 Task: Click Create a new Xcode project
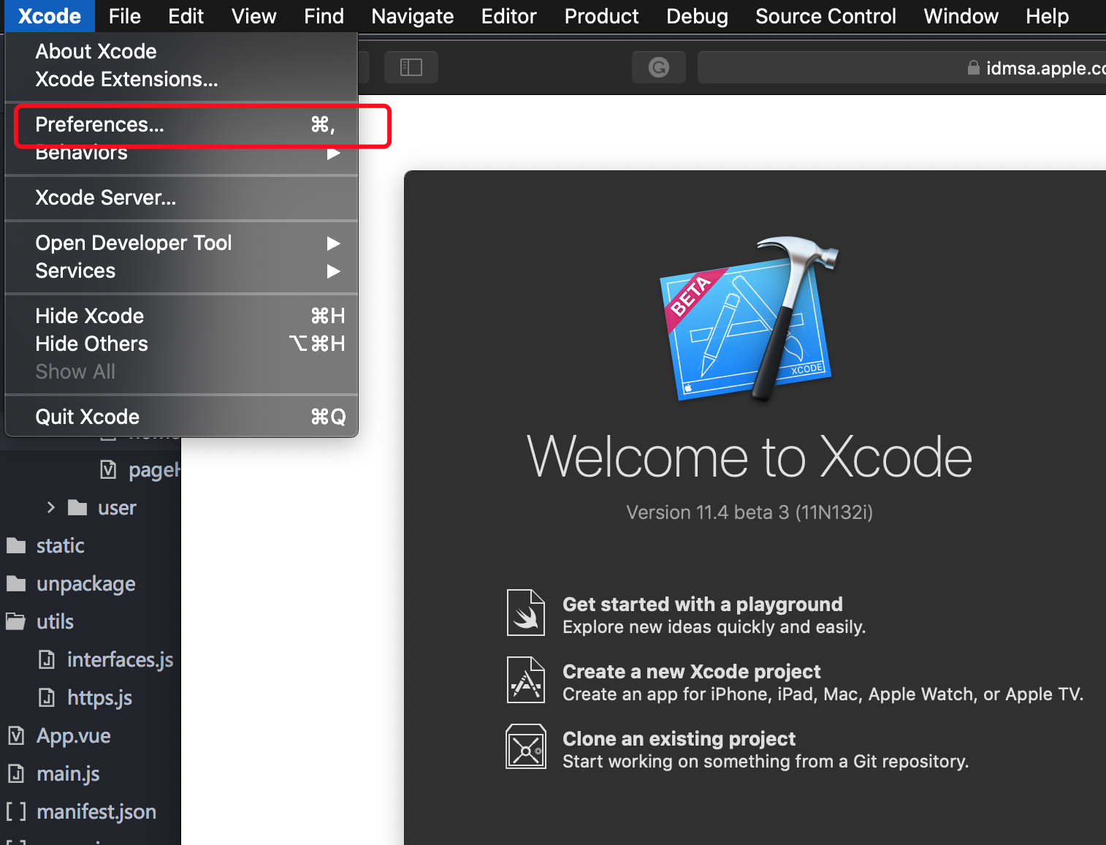pos(692,672)
